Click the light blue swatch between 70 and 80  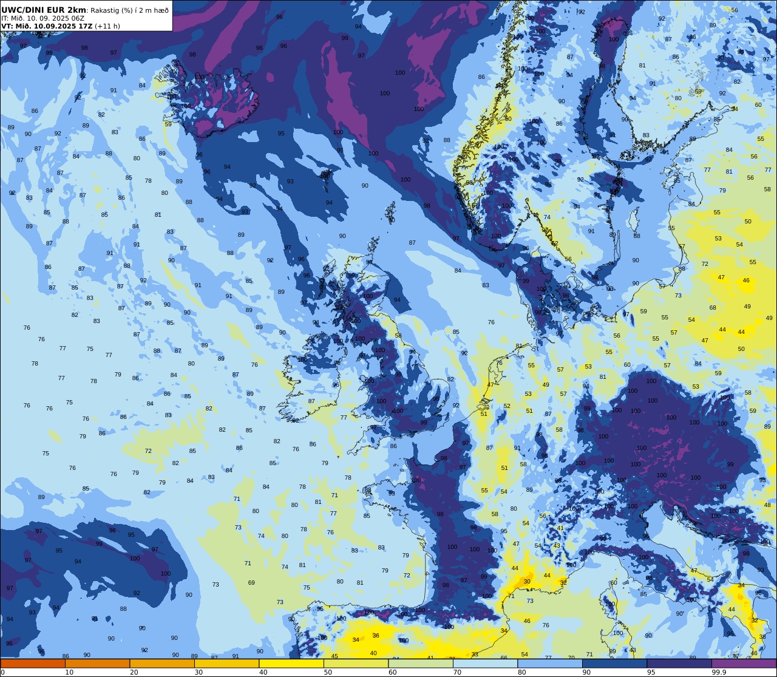click(485, 663)
